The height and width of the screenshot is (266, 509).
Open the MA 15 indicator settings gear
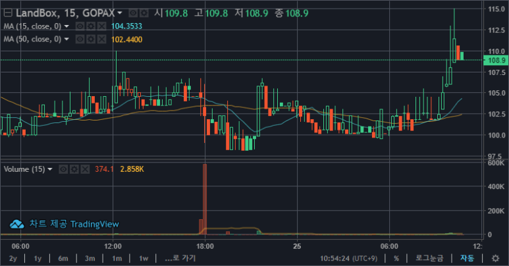(90, 26)
